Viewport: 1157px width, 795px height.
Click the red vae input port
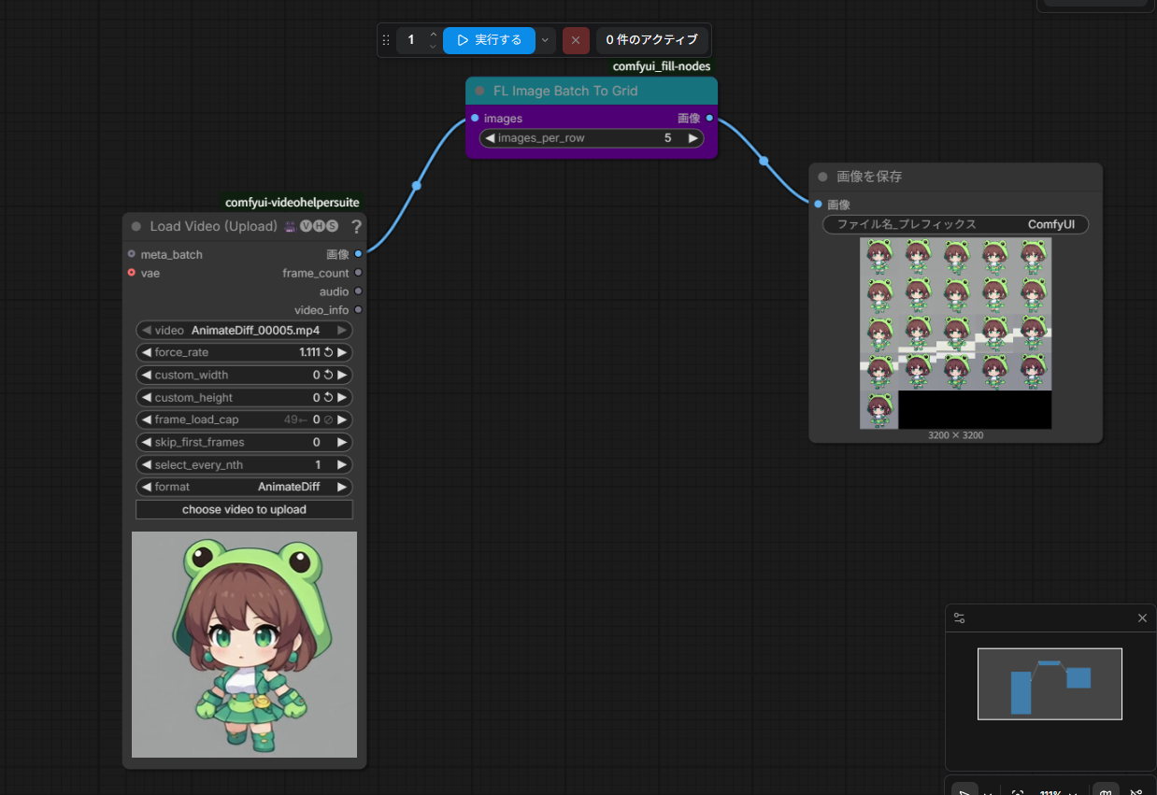[x=131, y=273]
